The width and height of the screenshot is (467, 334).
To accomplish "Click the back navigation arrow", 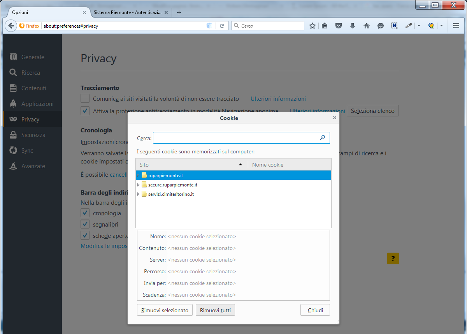I will [x=11, y=26].
